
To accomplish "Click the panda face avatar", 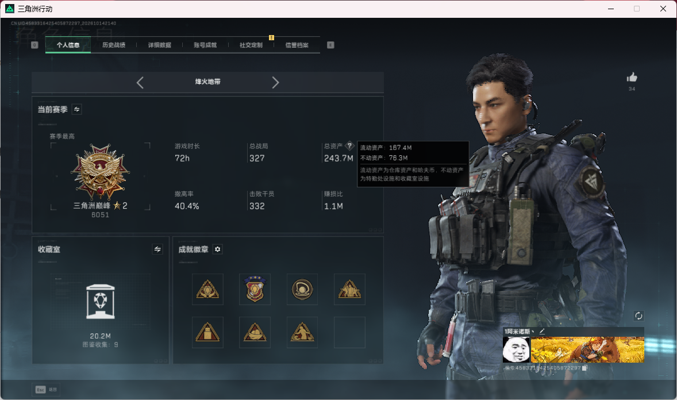I will tap(517, 349).
